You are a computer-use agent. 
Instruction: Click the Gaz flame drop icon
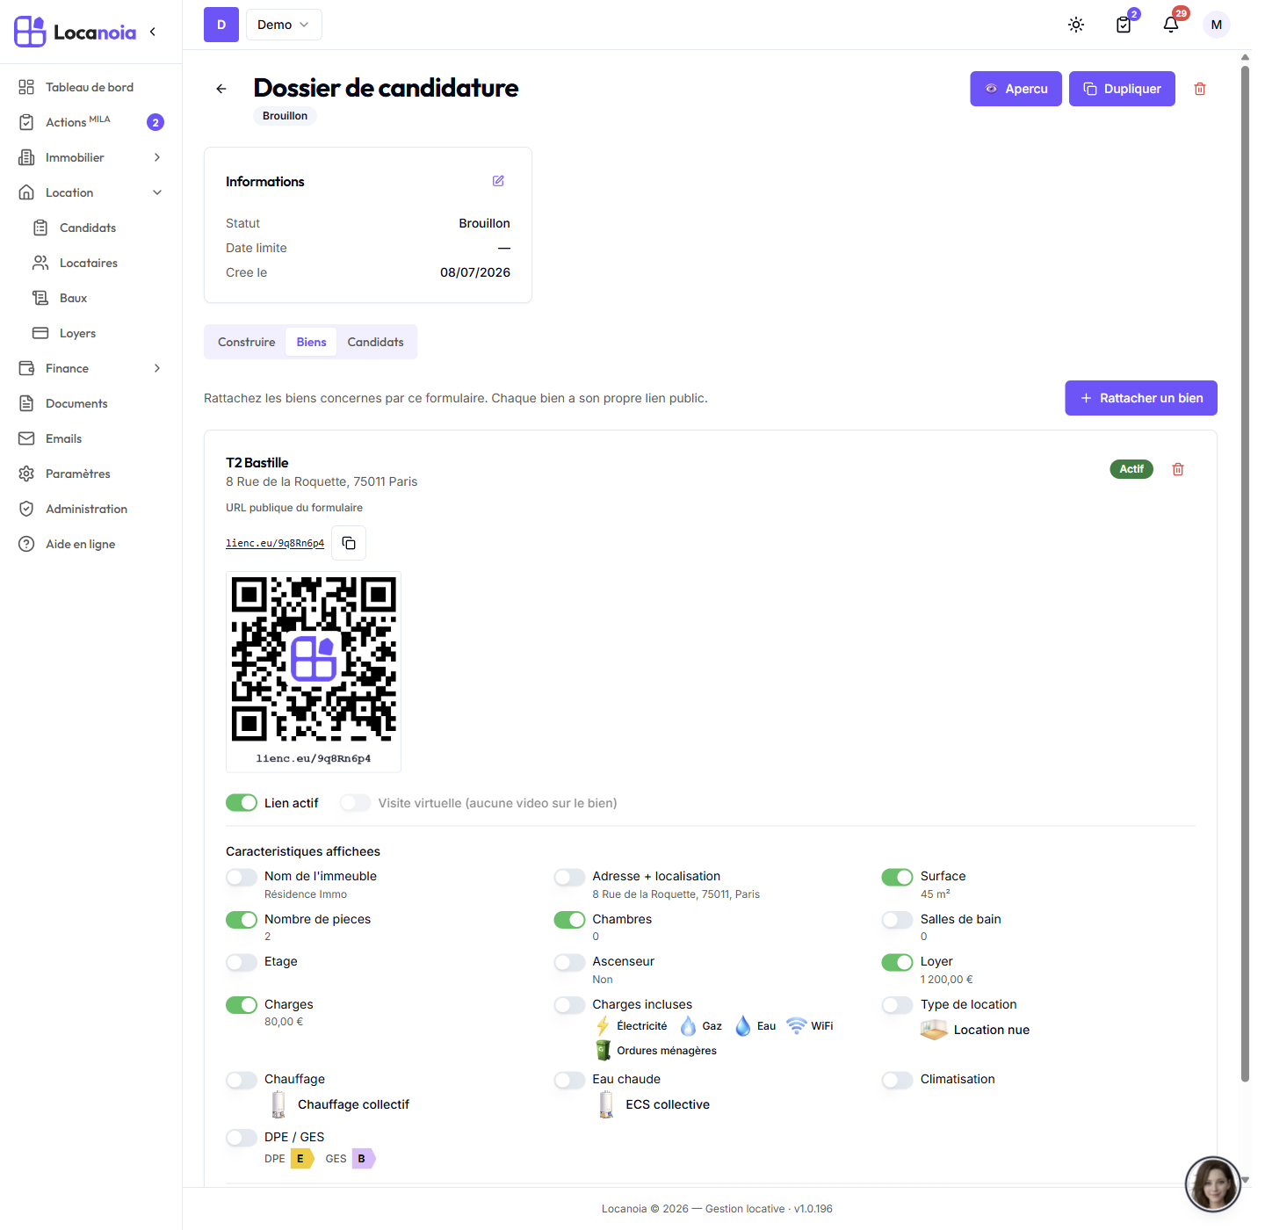point(689,1026)
